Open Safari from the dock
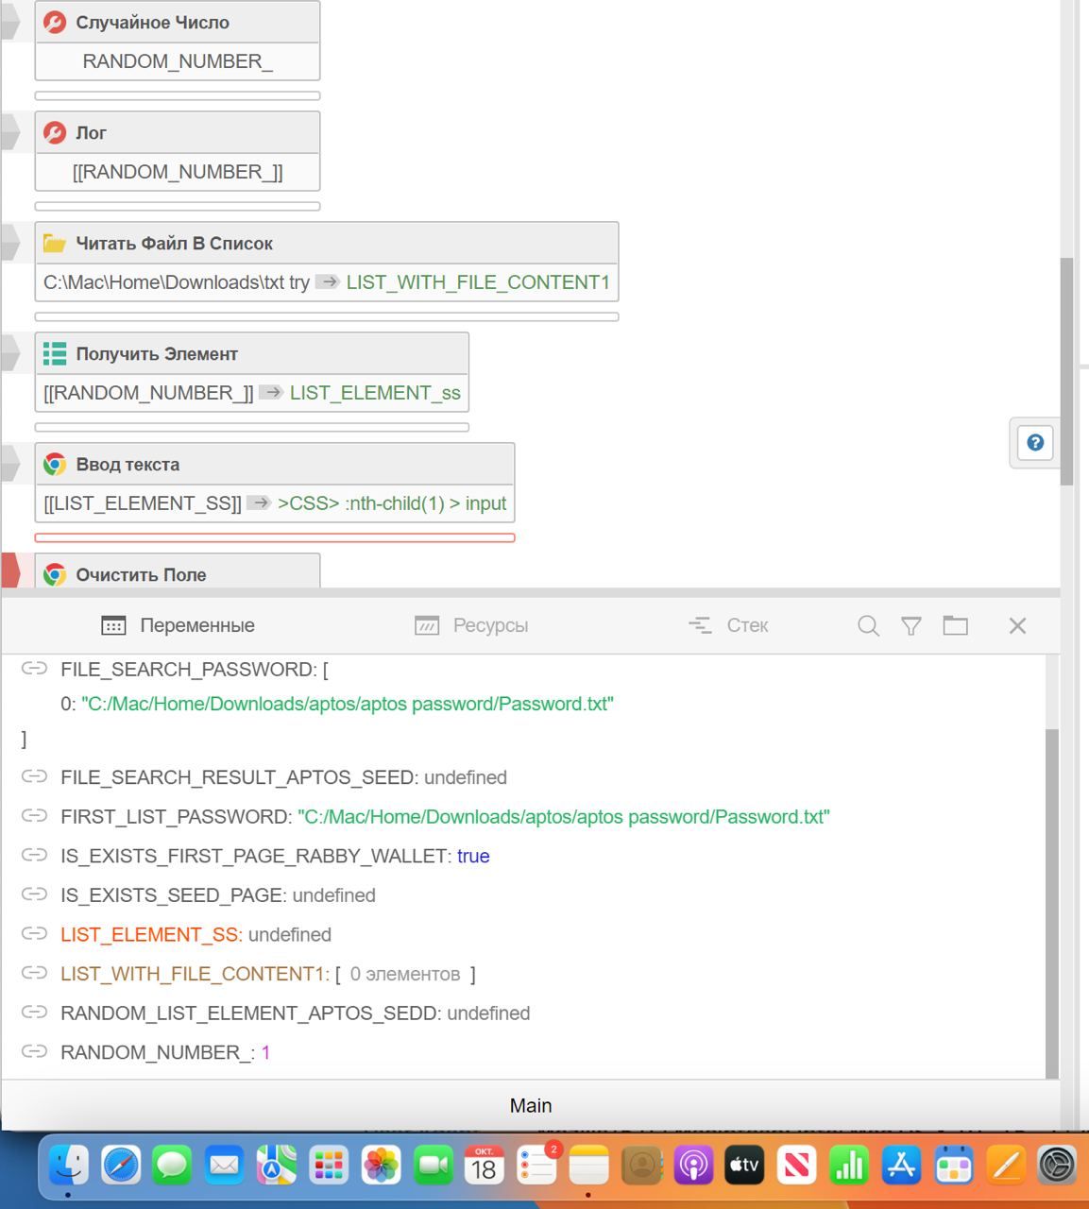The width and height of the screenshot is (1089, 1209). tap(122, 1166)
